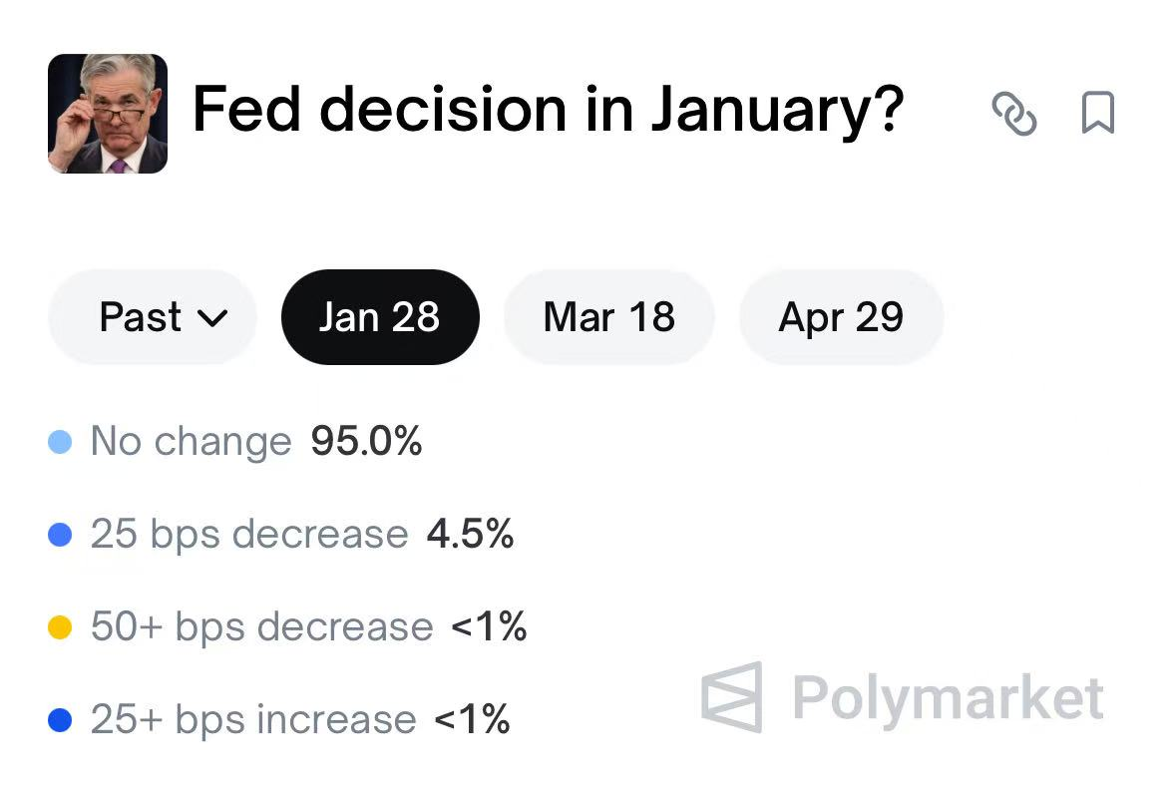Image resolution: width=1176 pixels, height=800 pixels.
Task: Click the Polymarket logo icon
Action: (x=732, y=696)
